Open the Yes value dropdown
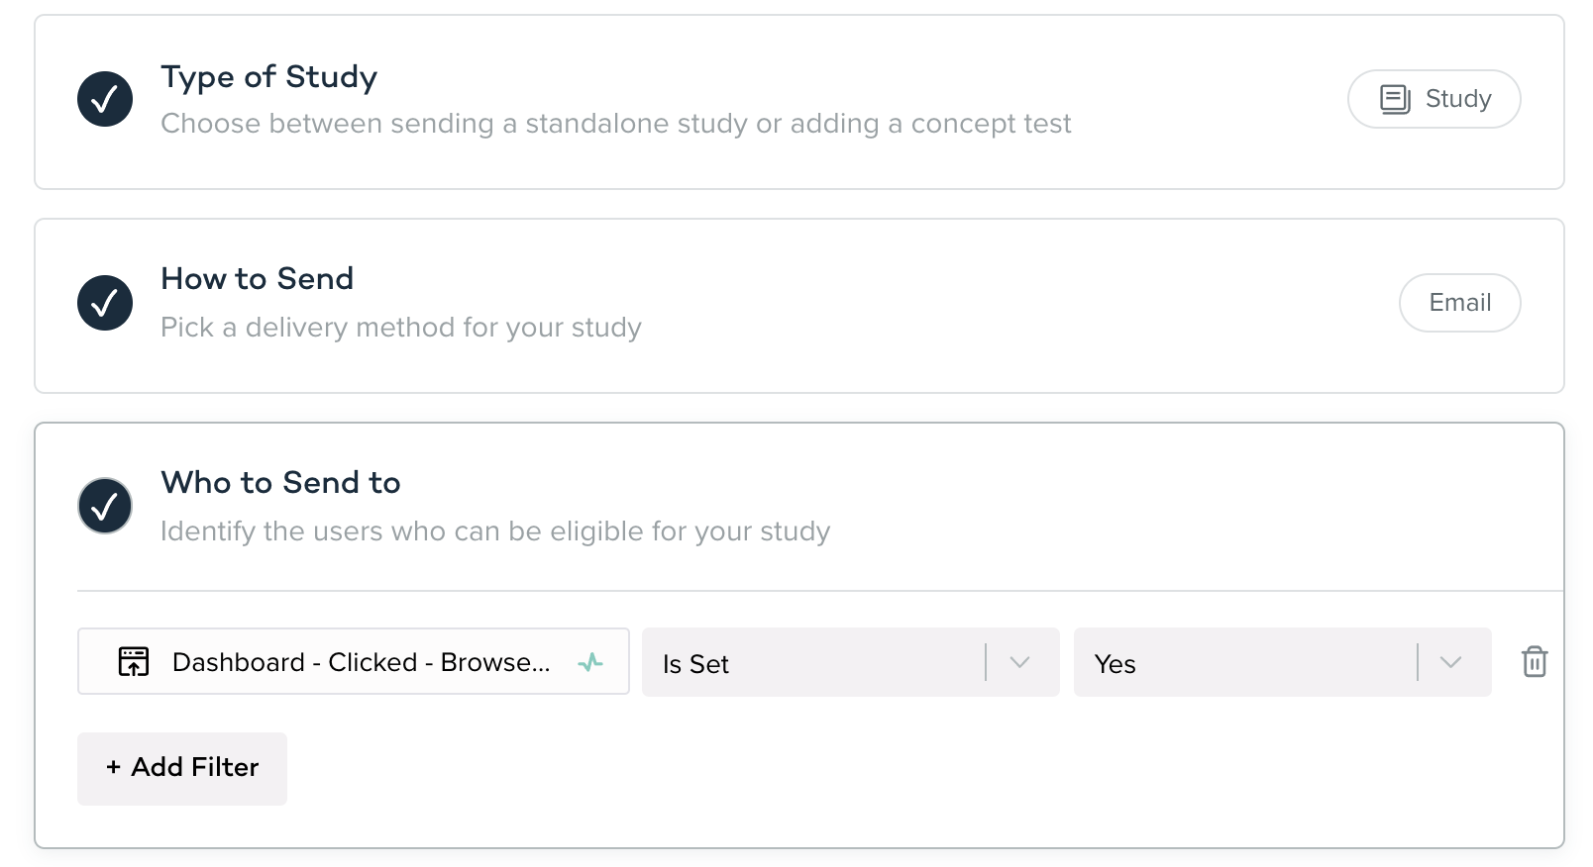 (x=1244, y=662)
